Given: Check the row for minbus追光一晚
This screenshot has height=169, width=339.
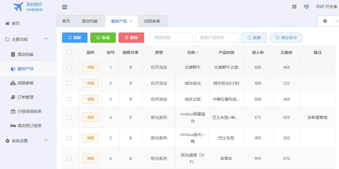Looking at the screenshot, I should point(69,138).
